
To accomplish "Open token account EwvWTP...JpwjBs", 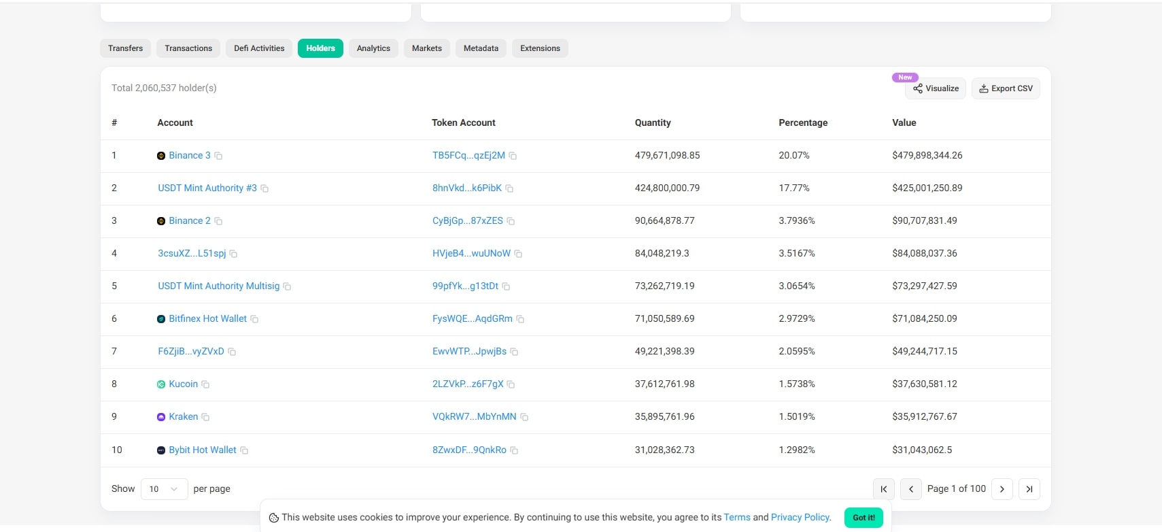I will 469,352.
